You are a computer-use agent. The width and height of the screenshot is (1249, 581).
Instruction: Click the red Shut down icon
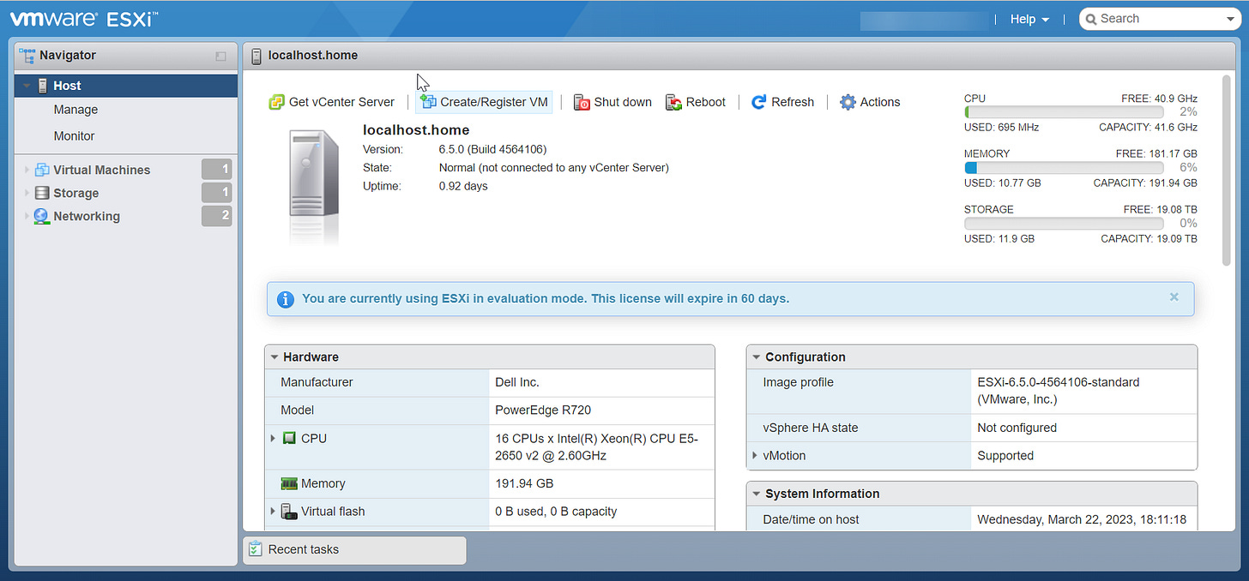(x=582, y=102)
